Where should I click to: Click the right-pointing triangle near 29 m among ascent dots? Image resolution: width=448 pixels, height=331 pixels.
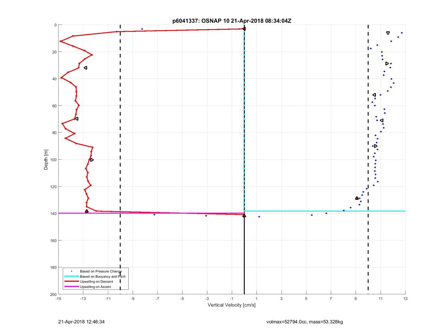coord(387,64)
